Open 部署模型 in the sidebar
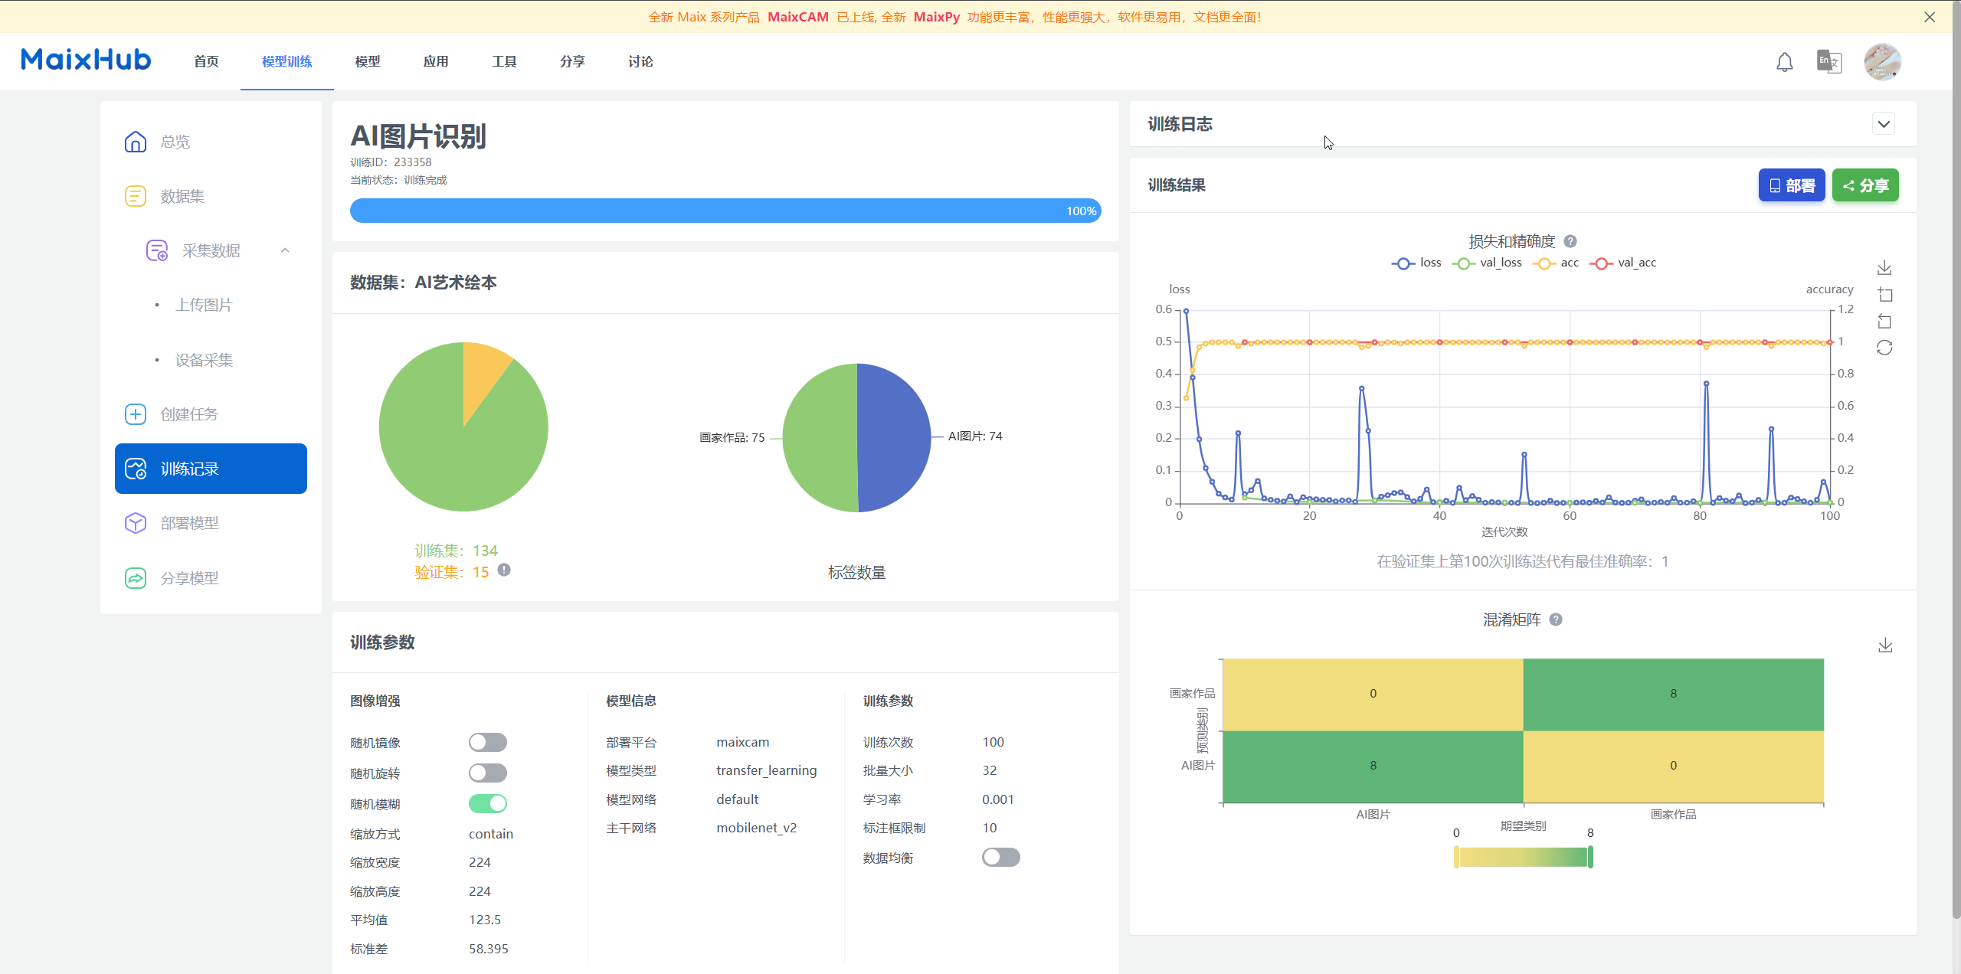This screenshot has height=974, width=1961. point(211,523)
